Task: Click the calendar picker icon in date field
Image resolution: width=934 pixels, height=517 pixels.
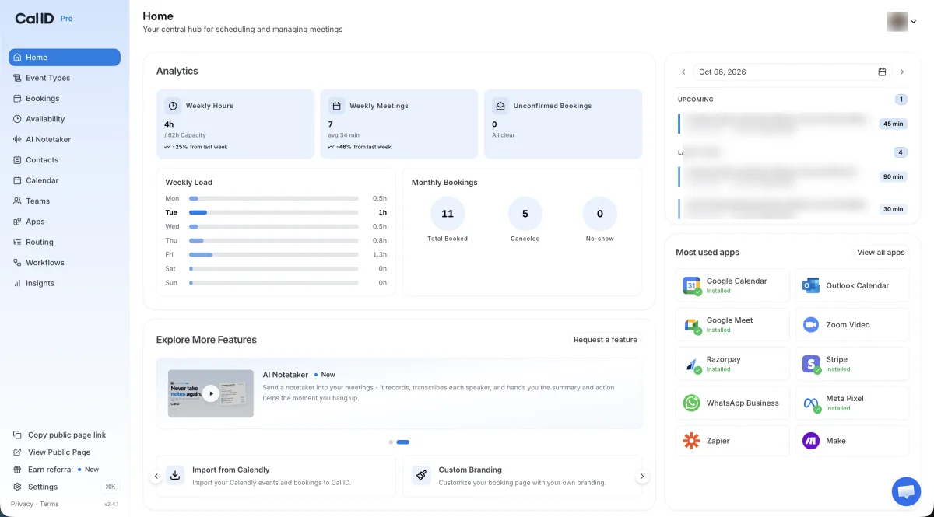Action: [882, 72]
